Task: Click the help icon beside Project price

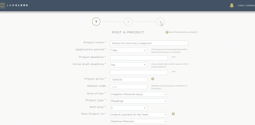Action: point(153,79)
